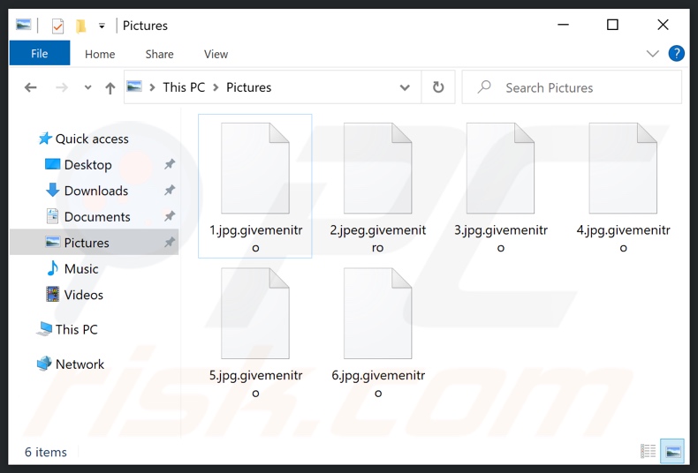This screenshot has height=473, width=698.
Task: Switch to Details view layout
Action: pos(649,452)
